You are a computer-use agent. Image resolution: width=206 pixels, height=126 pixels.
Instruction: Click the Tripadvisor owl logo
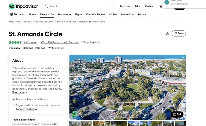pos(12,6)
